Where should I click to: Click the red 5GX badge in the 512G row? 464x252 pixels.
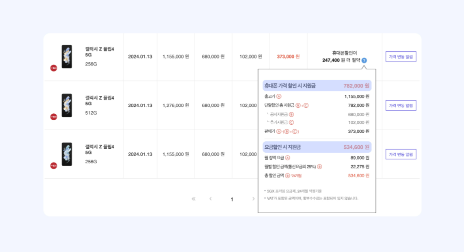pos(53,117)
